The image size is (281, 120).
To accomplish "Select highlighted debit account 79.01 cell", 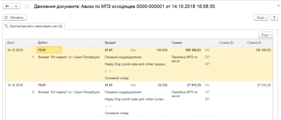I will pos(49,50).
